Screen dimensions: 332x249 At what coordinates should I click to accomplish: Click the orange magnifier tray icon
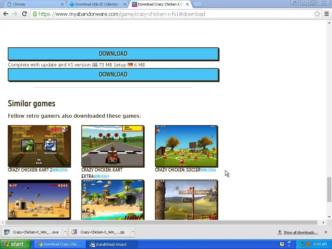(x=308, y=244)
